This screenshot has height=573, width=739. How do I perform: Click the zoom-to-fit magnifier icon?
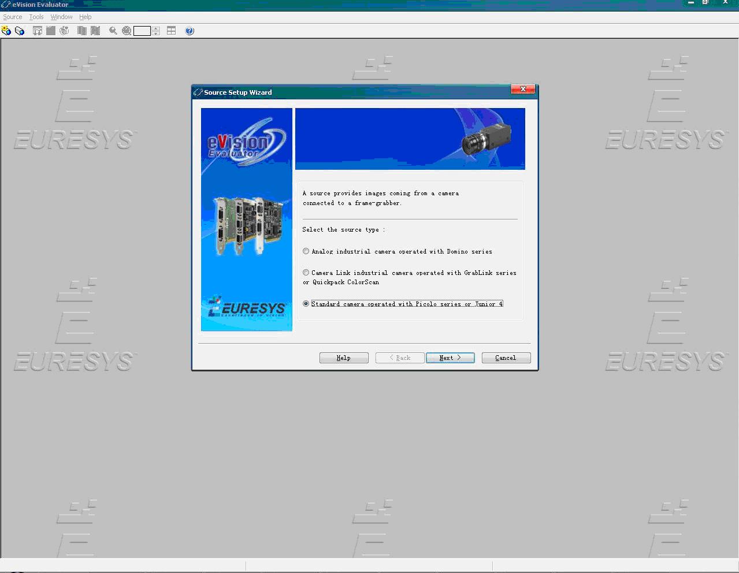tap(127, 31)
